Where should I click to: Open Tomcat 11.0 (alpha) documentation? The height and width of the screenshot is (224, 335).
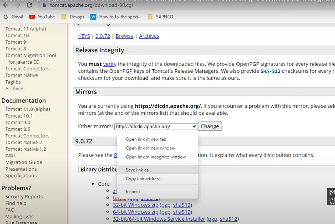[x=28, y=109]
